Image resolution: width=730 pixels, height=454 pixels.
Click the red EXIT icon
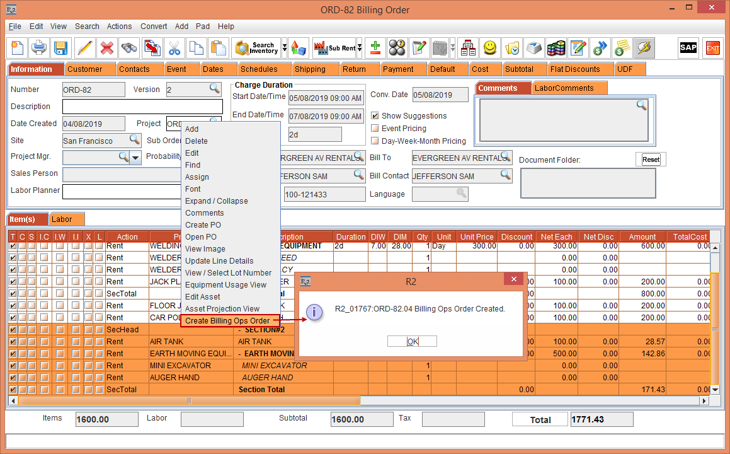[x=713, y=48]
